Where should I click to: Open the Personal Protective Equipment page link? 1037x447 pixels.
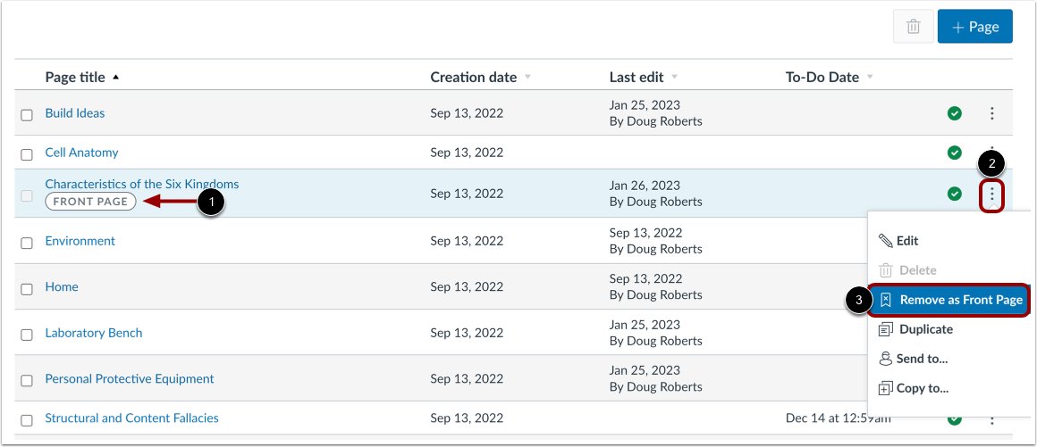point(130,378)
